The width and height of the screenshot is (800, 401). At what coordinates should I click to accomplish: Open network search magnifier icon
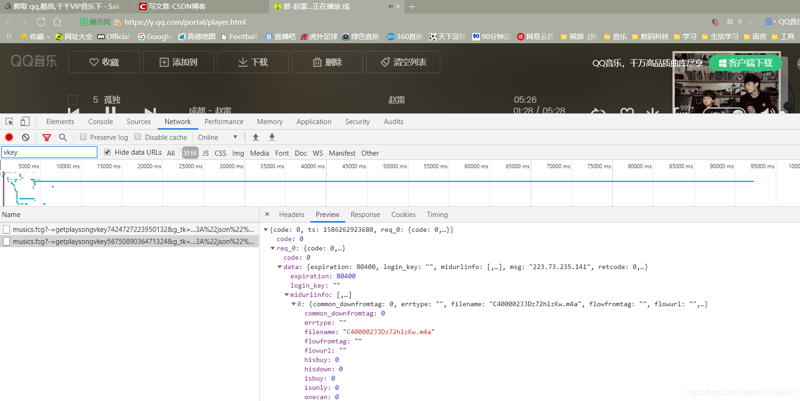tap(63, 138)
